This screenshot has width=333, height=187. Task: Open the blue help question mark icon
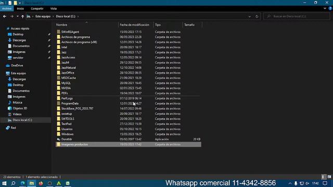pos(330,8)
